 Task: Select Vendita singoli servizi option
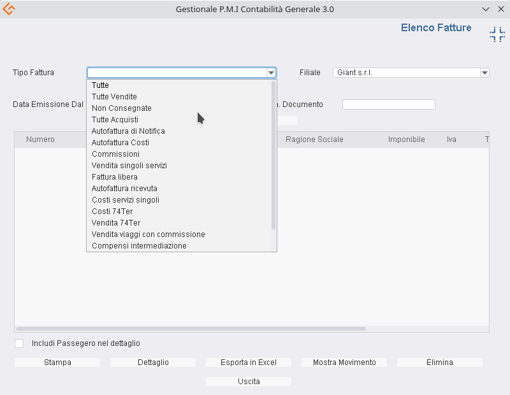(129, 166)
